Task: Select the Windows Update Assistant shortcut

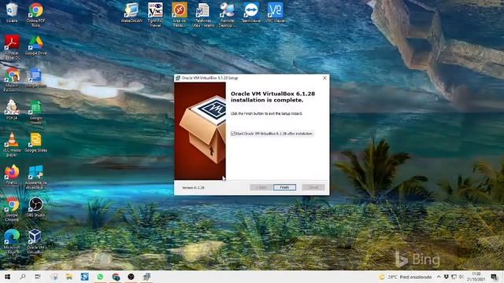Action: coord(35,177)
